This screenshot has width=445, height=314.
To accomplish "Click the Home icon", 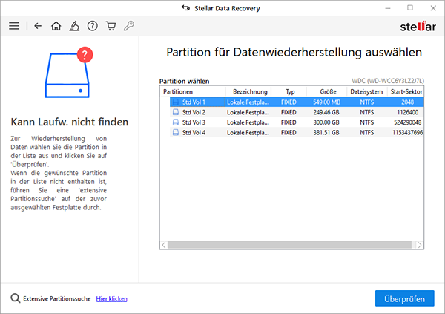I will 56,26.
